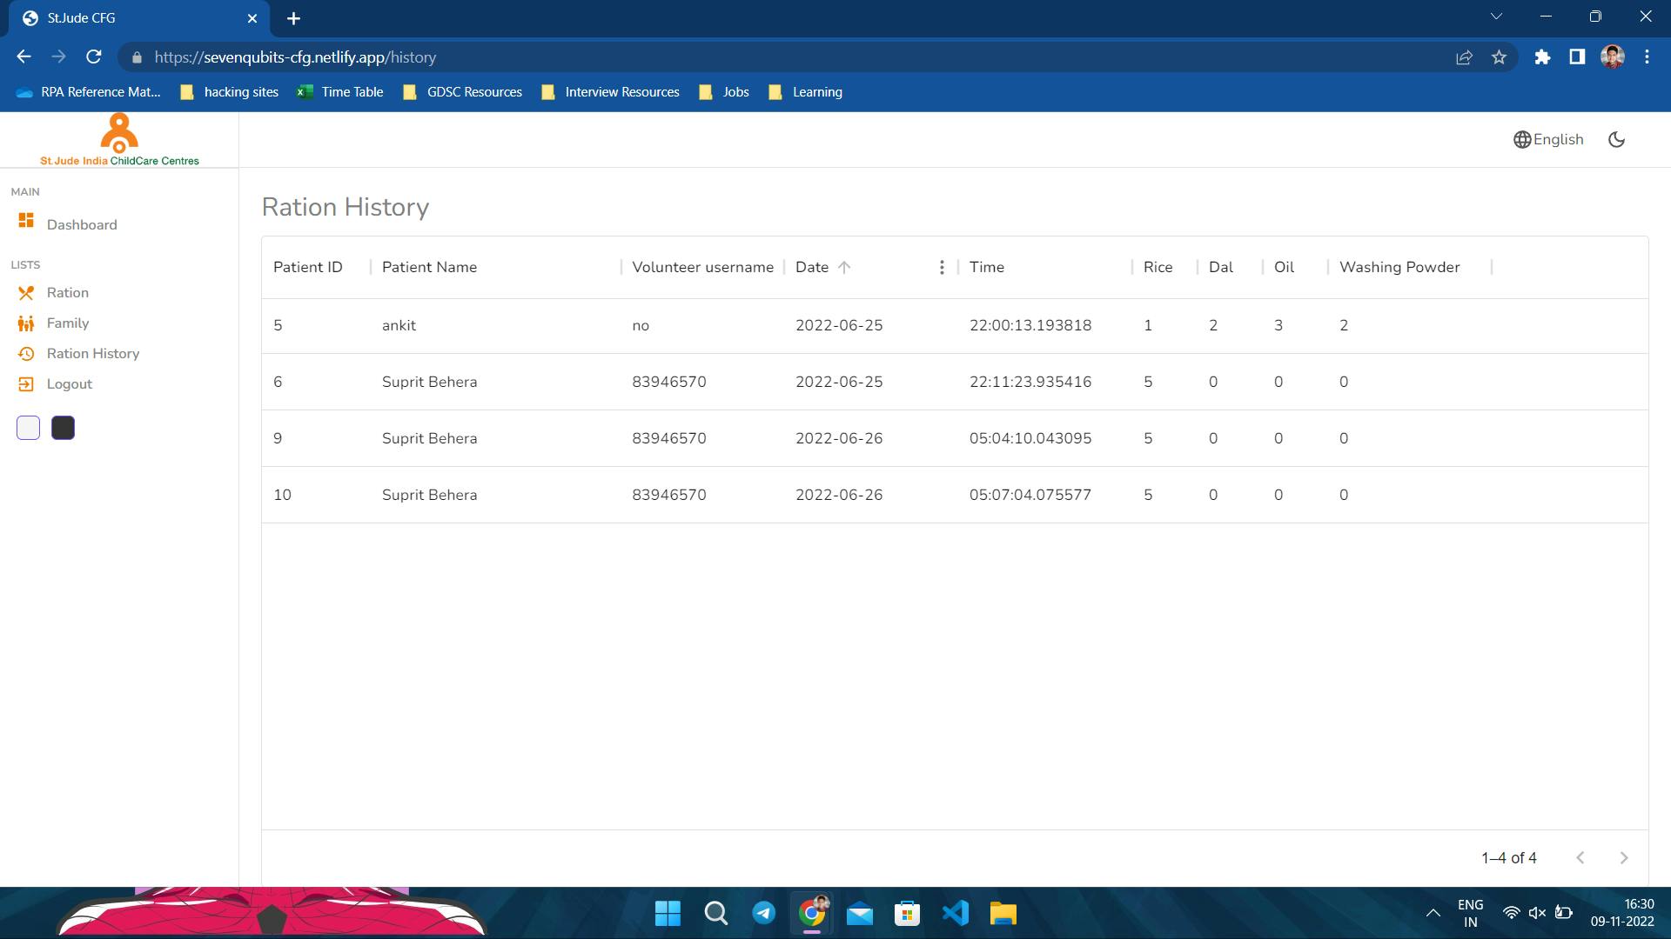Click the Date sort ascending arrow
The height and width of the screenshot is (939, 1671).
point(844,268)
